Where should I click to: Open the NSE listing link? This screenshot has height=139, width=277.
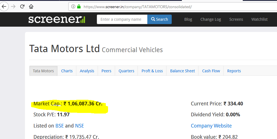(79, 126)
